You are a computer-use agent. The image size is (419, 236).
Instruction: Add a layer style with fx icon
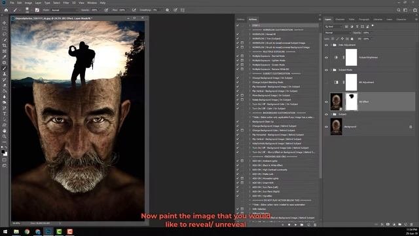tap(382, 224)
